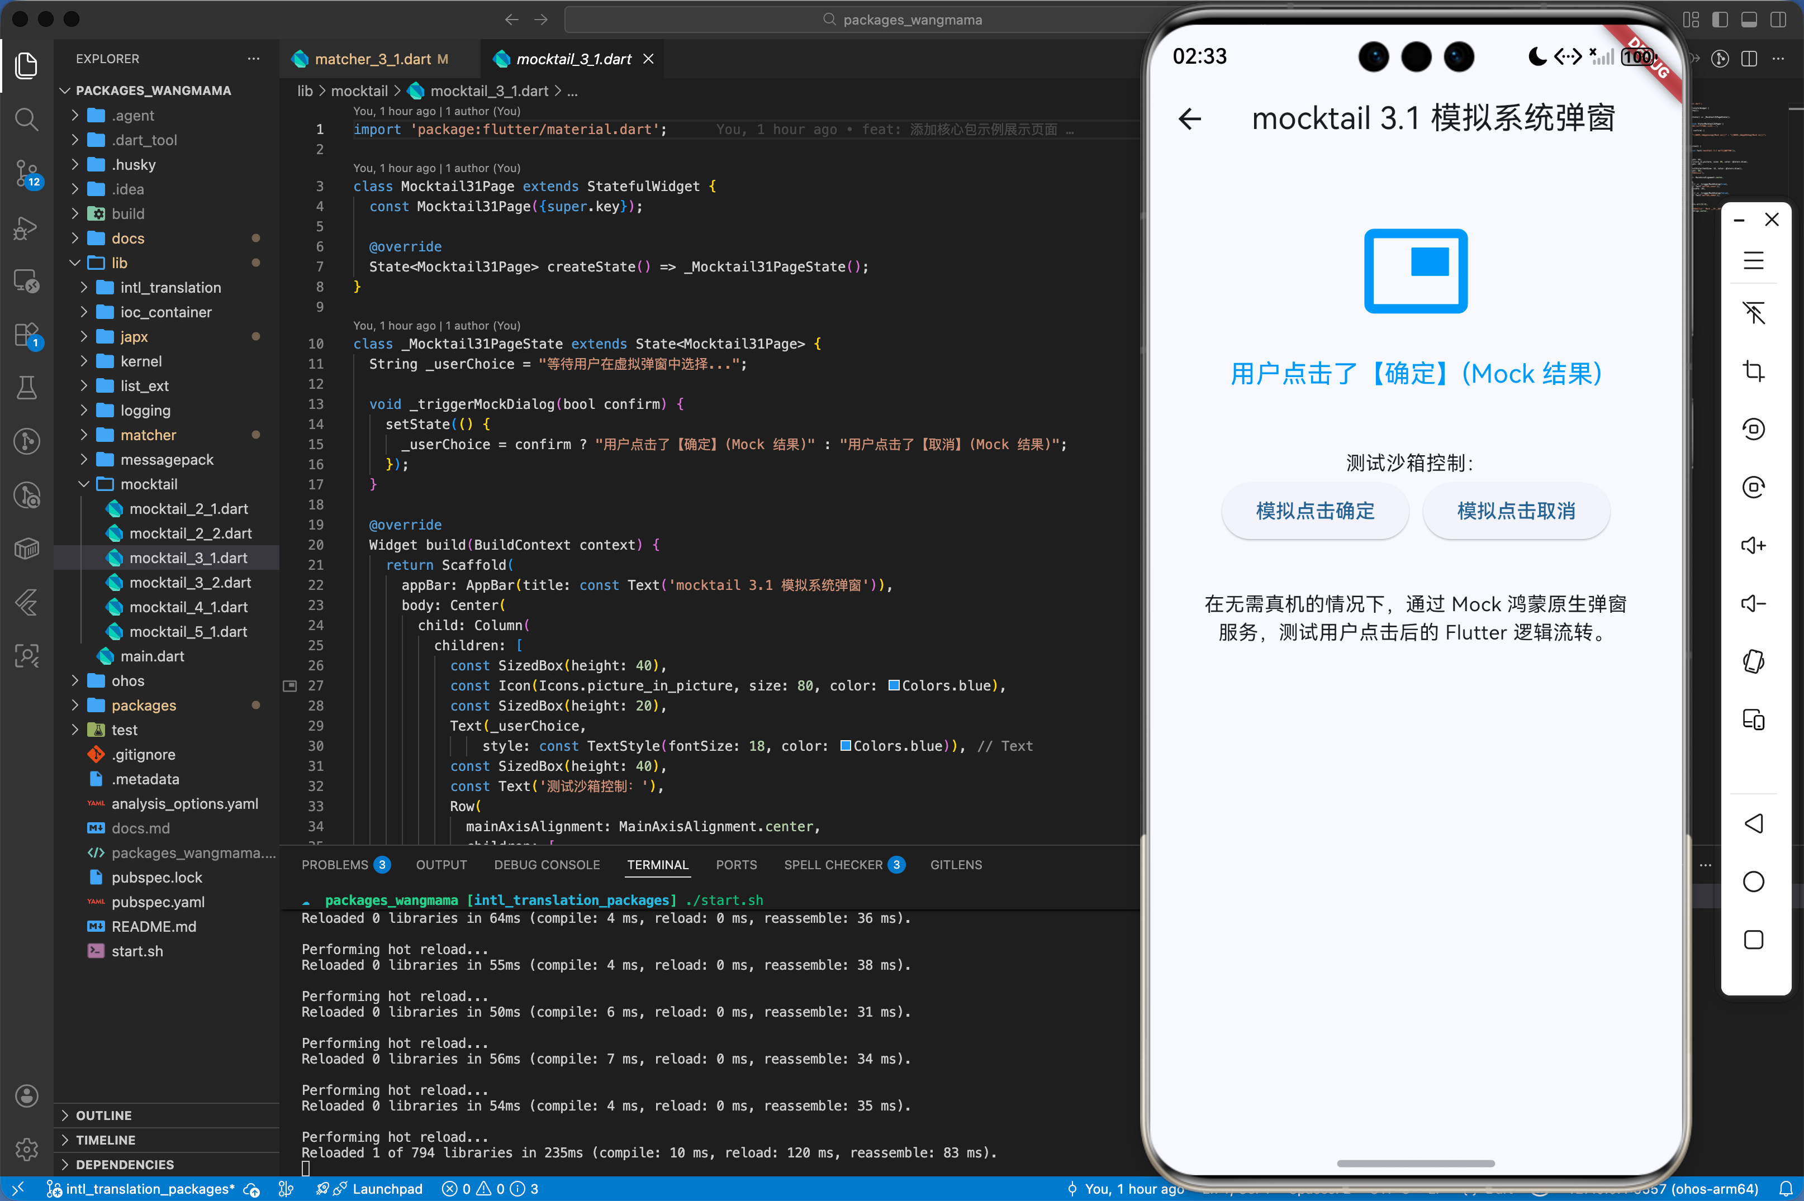The image size is (1804, 1201).
Task: Open the GITLENS panel tab
Action: [956, 865]
